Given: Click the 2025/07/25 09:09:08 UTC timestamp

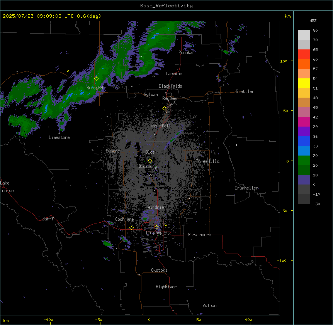Looking at the screenshot, I should tap(38, 16).
